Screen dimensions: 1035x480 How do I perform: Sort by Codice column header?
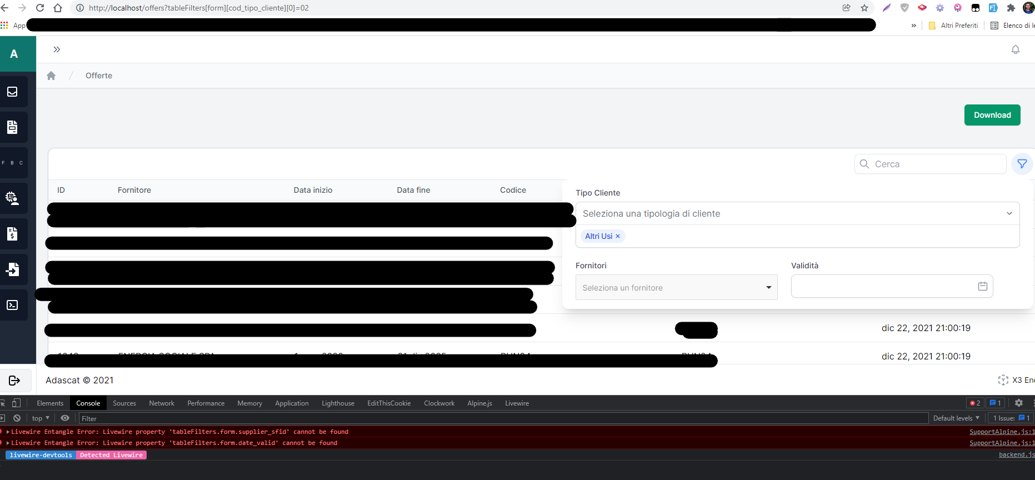point(513,190)
